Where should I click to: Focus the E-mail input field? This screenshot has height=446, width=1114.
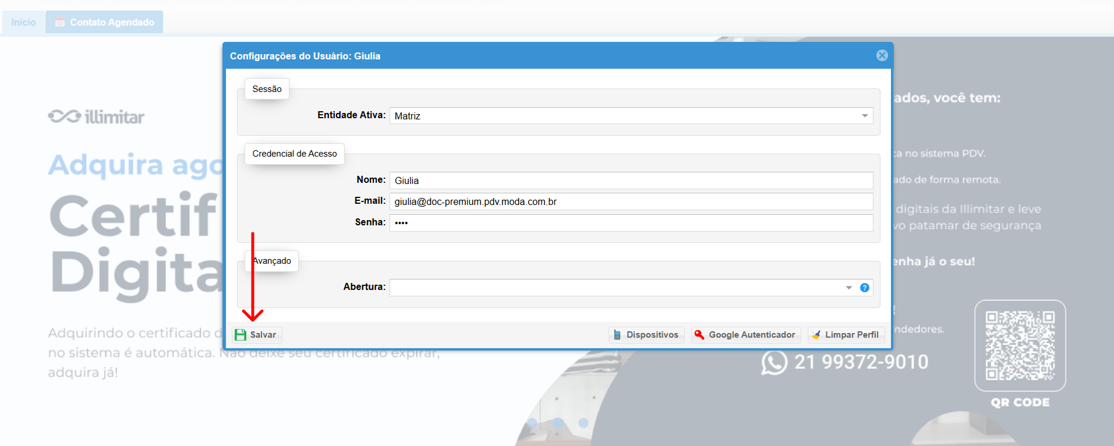click(x=631, y=201)
